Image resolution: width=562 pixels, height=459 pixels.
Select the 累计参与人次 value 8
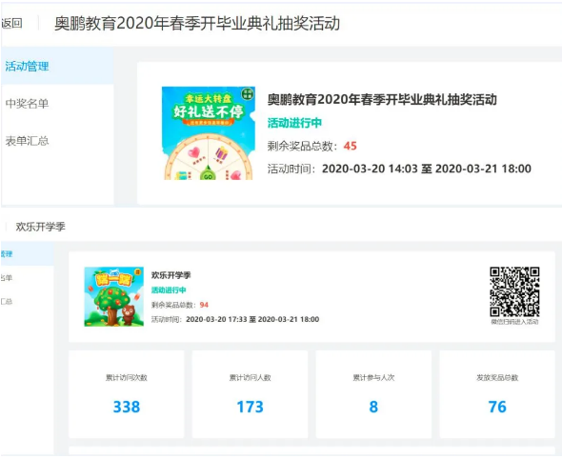point(373,407)
